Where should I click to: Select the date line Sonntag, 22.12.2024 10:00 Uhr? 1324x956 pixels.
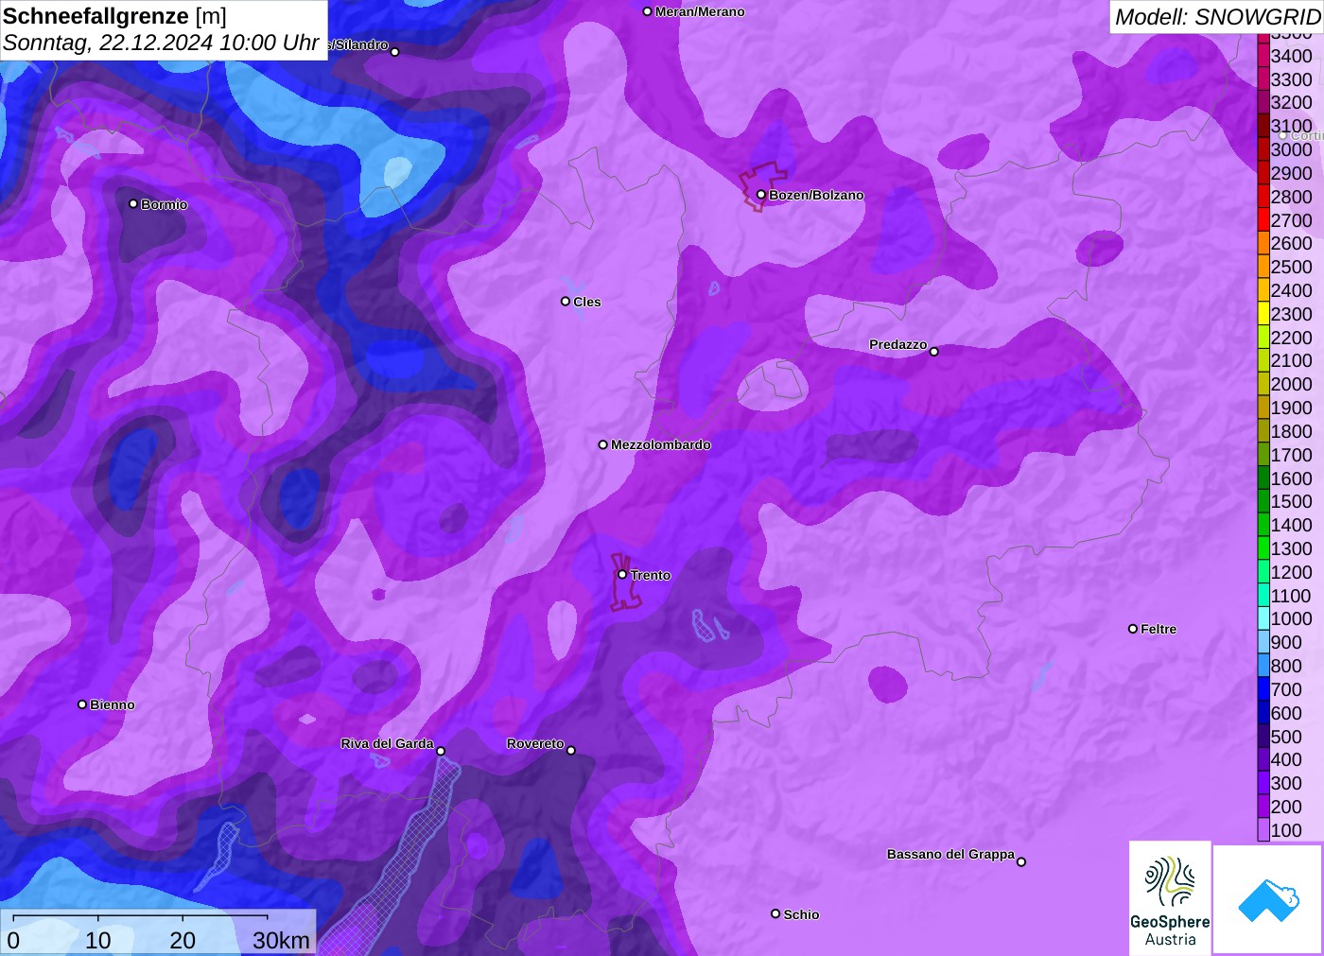click(161, 43)
